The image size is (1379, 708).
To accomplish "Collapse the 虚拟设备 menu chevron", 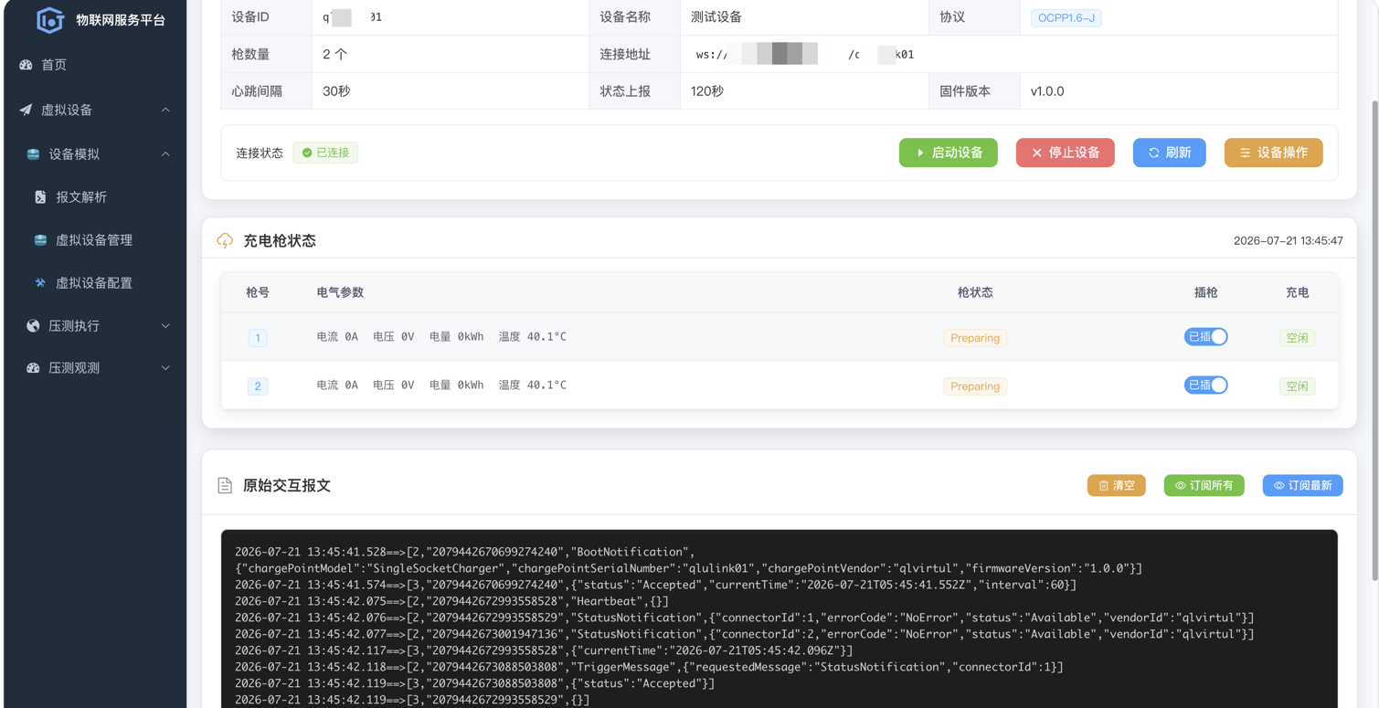I will [165, 110].
